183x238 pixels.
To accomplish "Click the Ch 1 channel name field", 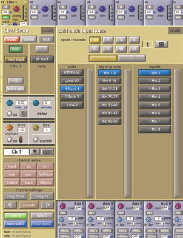I will [x=16, y=152].
